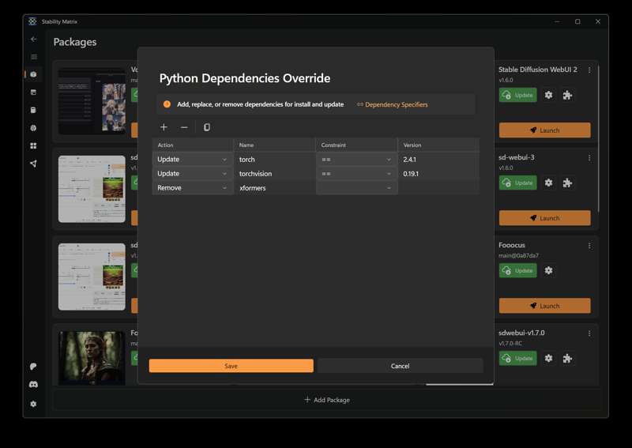632x448 pixels.
Task: Expand the Action dropdown for torch row
Action: pyautogui.click(x=192, y=160)
